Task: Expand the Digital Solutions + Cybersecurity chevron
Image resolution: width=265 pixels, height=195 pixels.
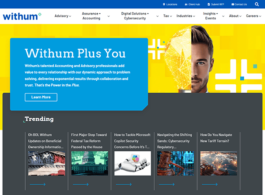Action: (x=158, y=16)
